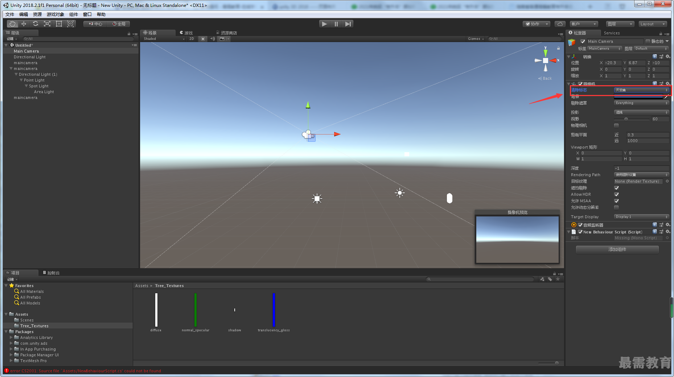Select the Move tool
674x377 pixels.
coord(24,24)
